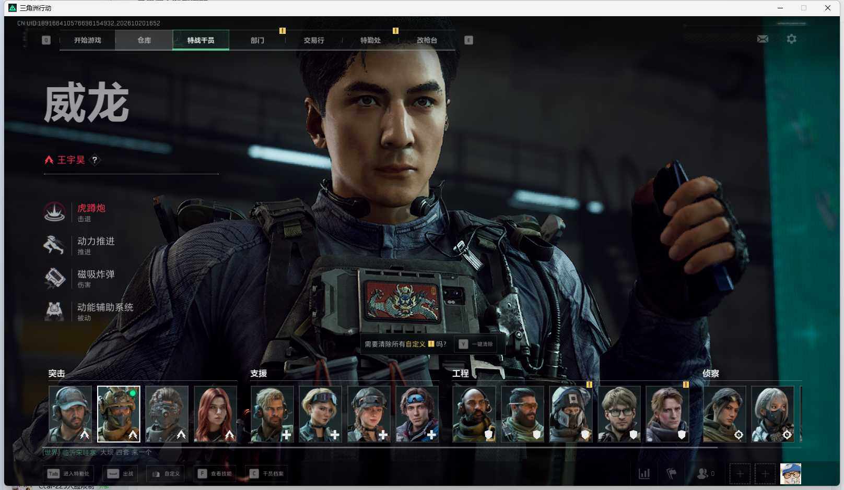844x490 pixels.
Task: Click the 干员档案 button
Action: click(267, 474)
